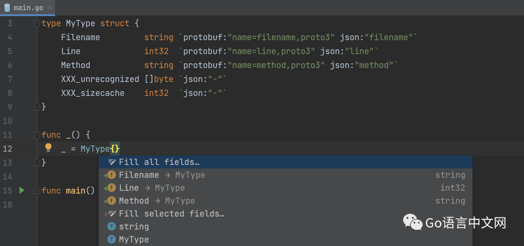Click the type icon beside string suggestion
This screenshot has width=524, height=246.
[112, 227]
